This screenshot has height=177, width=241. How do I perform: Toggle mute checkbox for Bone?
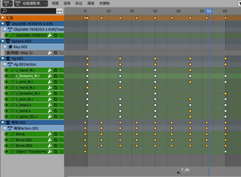pos(56,134)
